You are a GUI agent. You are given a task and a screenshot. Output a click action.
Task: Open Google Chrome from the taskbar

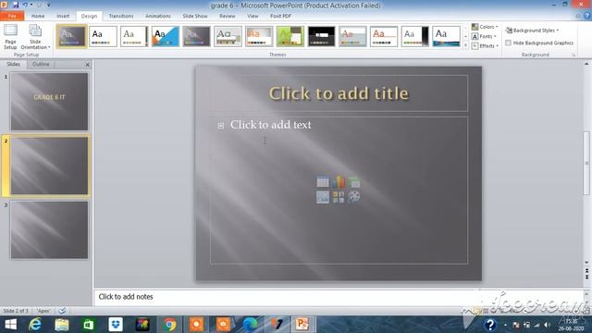[x=169, y=325]
